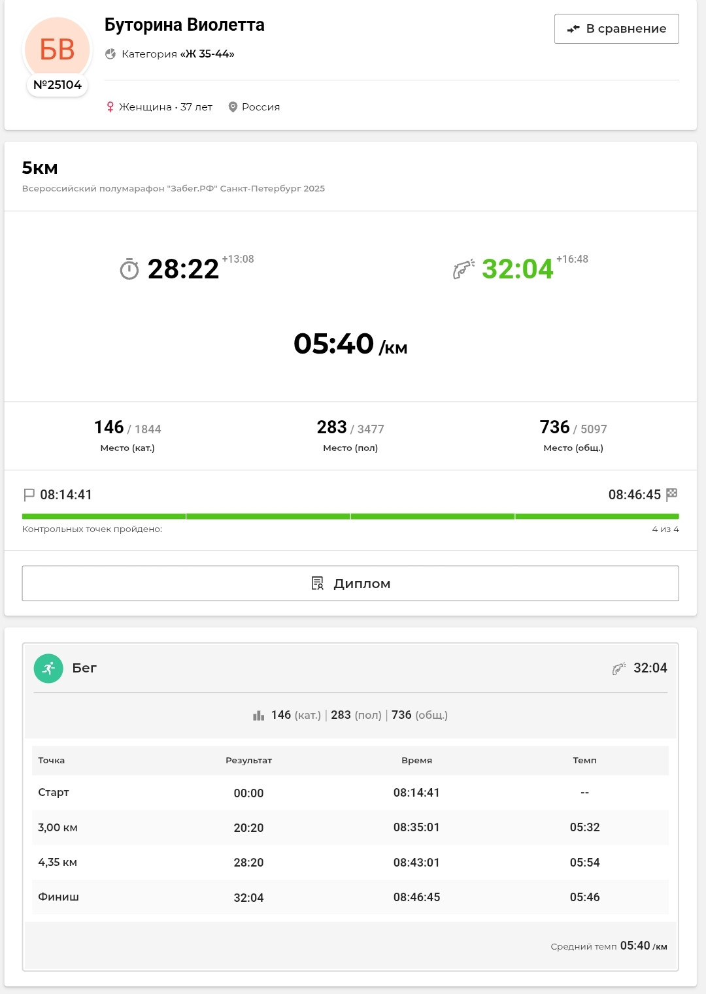The height and width of the screenshot is (994, 706).
Task: Click the small pistol icon in Бег header
Action: 618,668
